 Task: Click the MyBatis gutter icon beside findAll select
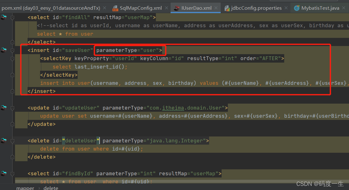click(4, 17)
